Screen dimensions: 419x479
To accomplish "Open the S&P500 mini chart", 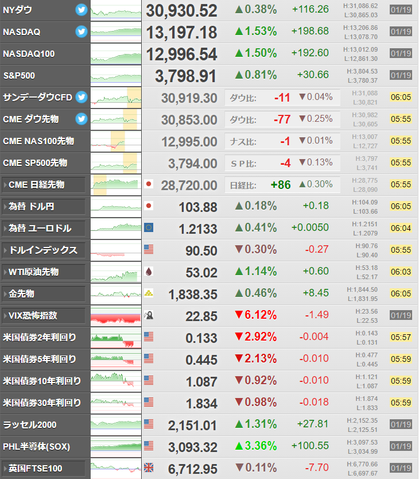I will [116, 76].
